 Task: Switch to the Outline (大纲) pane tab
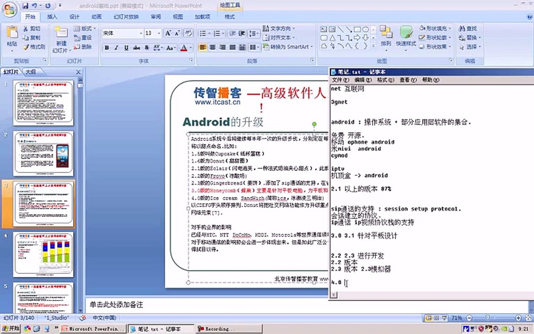31,72
